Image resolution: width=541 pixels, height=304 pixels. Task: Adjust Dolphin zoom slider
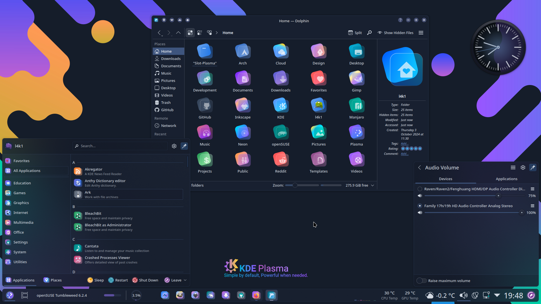click(302, 185)
